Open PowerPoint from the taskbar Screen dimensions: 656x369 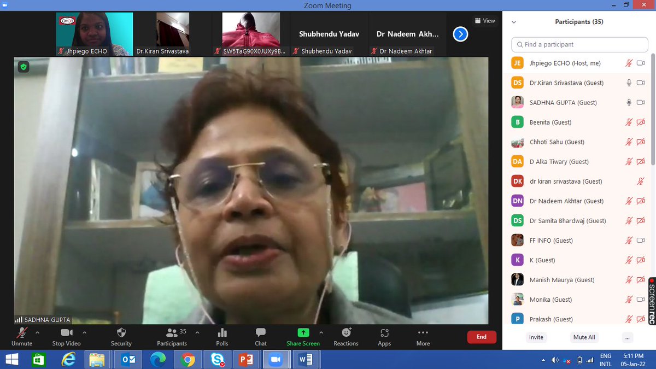[245, 360]
